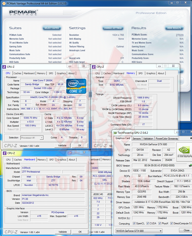Click the CPU-Z title icon of Memory window
This screenshot has height=236, width=192.
pos(94,67)
